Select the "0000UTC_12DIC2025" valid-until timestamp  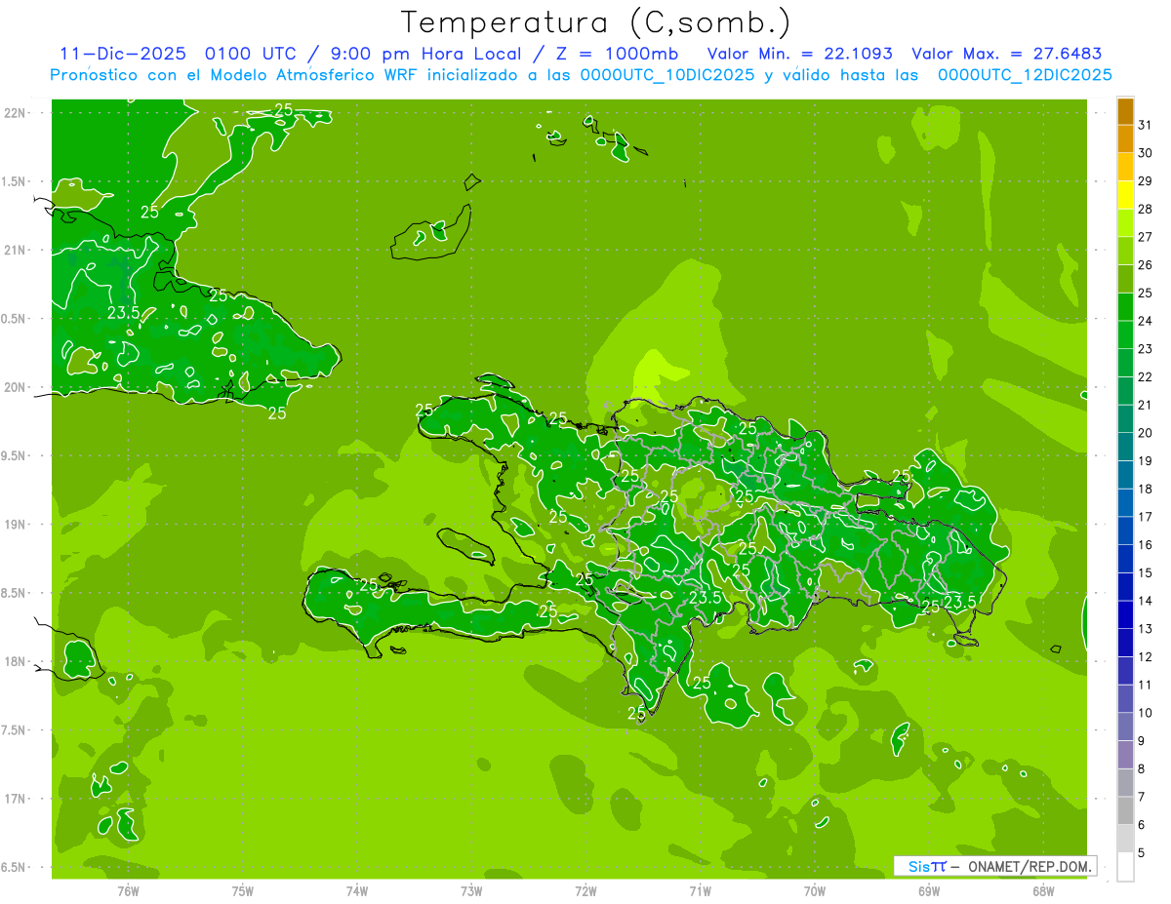click(x=1025, y=75)
